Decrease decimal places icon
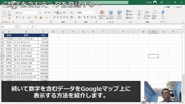This screenshot has height=104, width=185. (x=95, y=17)
